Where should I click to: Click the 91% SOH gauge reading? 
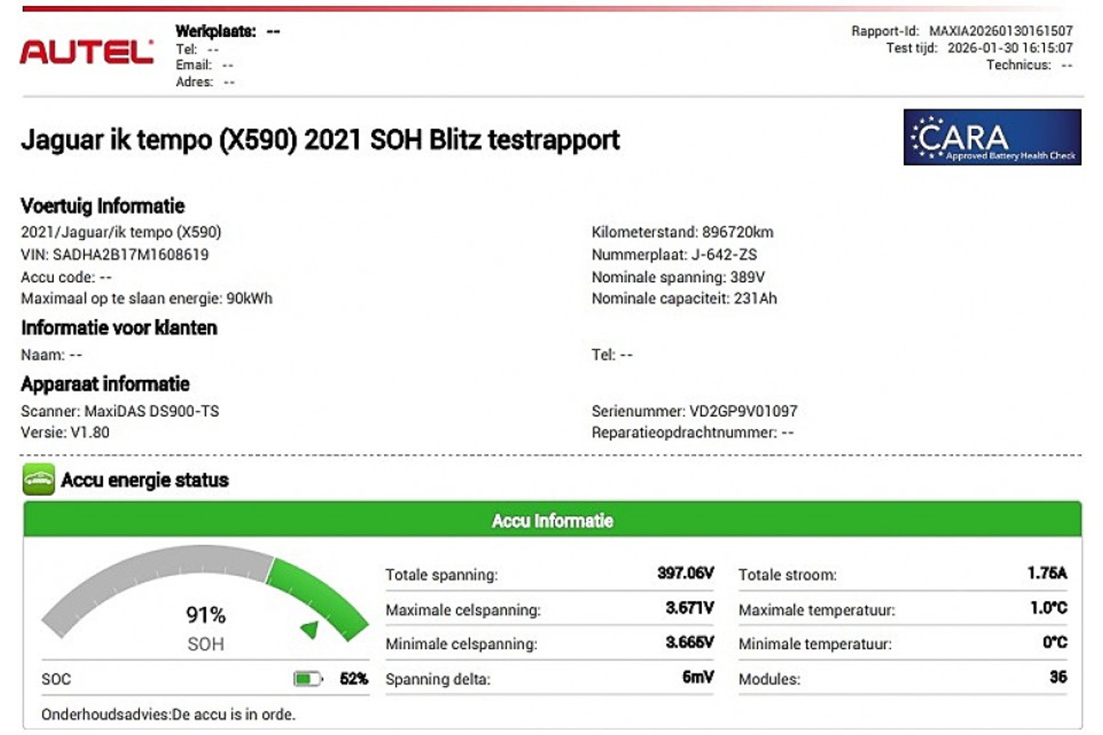click(206, 615)
